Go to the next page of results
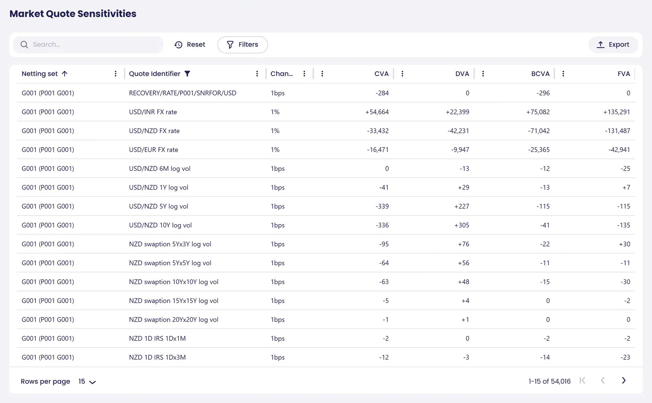Image resolution: width=652 pixels, height=403 pixels. pos(623,381)
